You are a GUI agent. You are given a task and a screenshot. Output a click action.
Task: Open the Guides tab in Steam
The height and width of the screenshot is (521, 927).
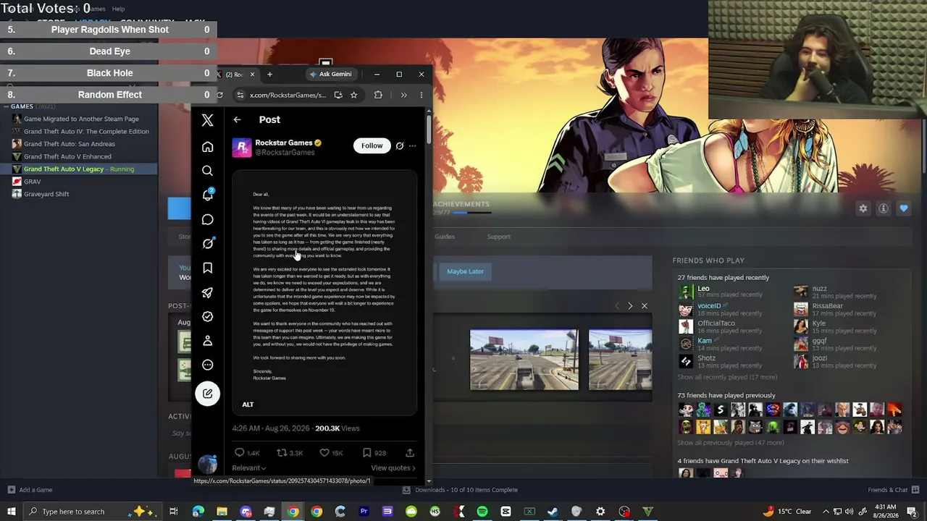pyautogui.click(x=445, y=237)
